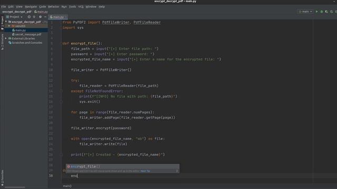
Task: Choose encrypt_file() from the autocomplete popup
Action: click(123, 166)
